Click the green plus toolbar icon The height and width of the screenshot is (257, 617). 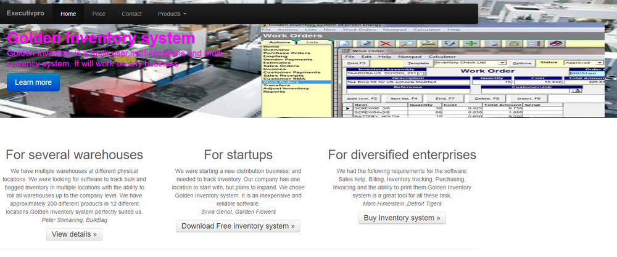pos(471,44)
